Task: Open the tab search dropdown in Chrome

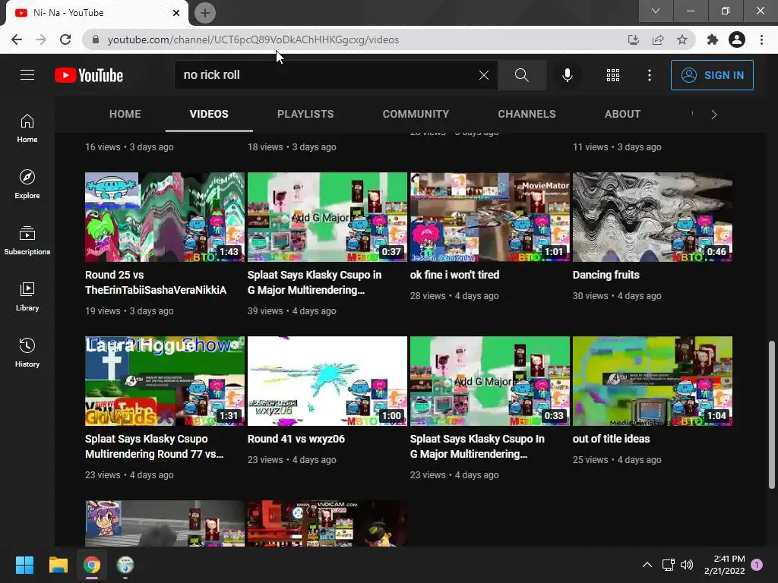Action: coord(656,11)
